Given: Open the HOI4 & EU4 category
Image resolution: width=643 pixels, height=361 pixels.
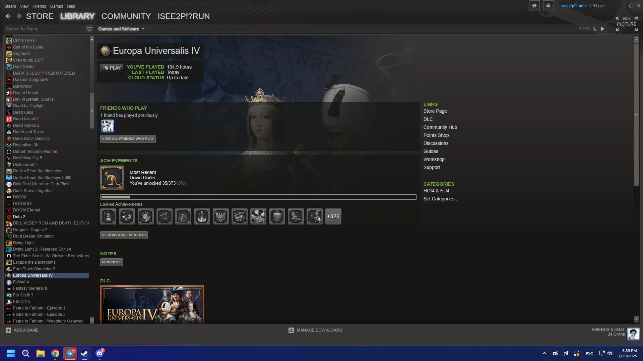Looking at the screenshot, I should (436, 191).
